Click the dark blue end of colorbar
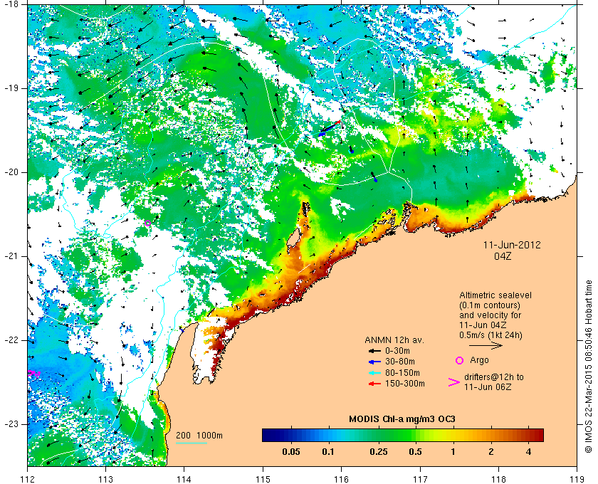This screenshot has height=484, width=598. (268, 435)
